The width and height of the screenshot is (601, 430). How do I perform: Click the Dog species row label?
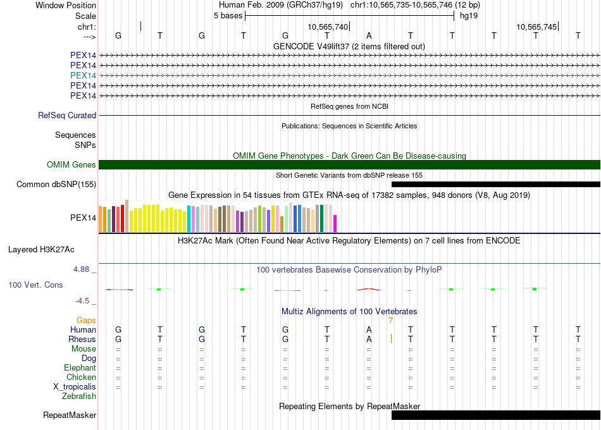(x=89, y=359)
